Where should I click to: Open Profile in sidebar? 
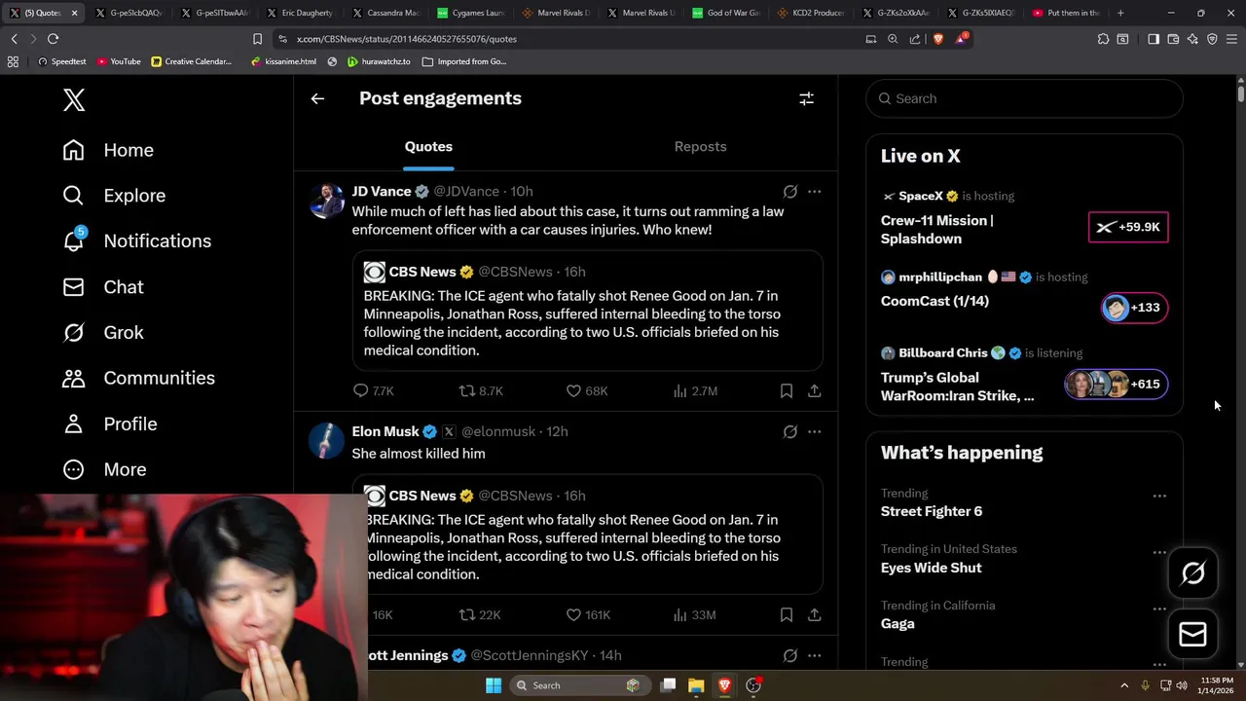click(x=110, y=424)
